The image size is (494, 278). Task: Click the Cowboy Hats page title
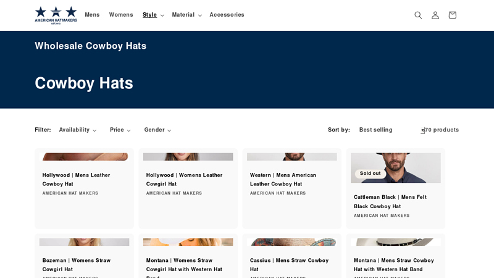coord(84,83)
